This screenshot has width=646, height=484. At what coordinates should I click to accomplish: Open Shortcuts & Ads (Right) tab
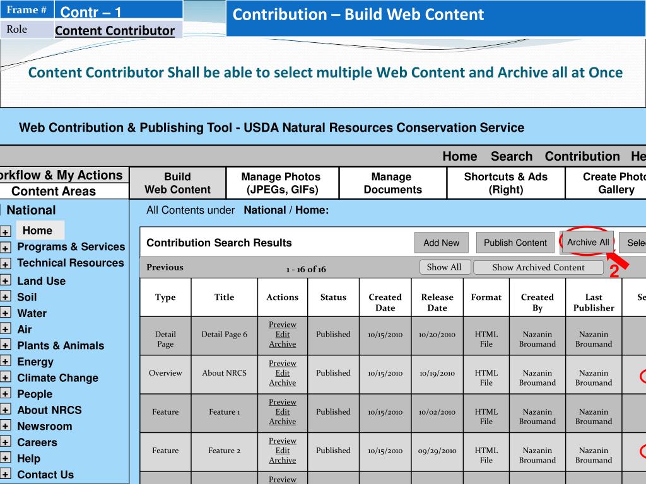pos(506,183)
